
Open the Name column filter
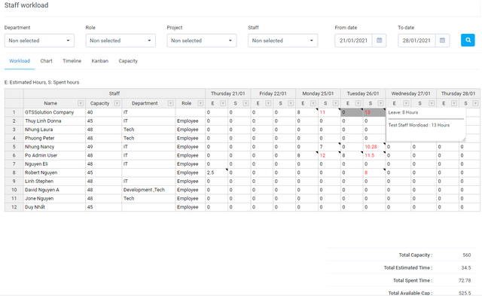81,103
